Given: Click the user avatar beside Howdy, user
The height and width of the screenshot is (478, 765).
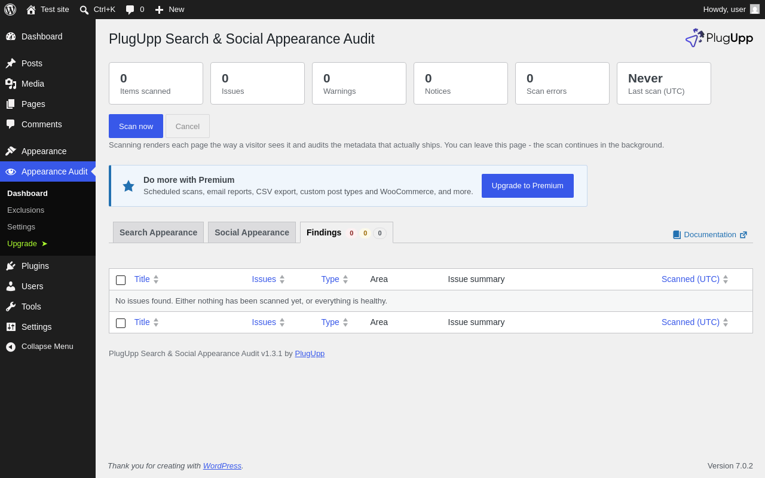Looking at the screenshot, I should tap(755, 9).
